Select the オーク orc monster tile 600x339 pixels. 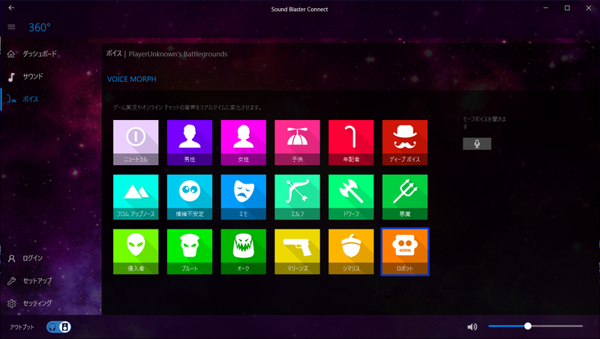[x=243, y=251]
